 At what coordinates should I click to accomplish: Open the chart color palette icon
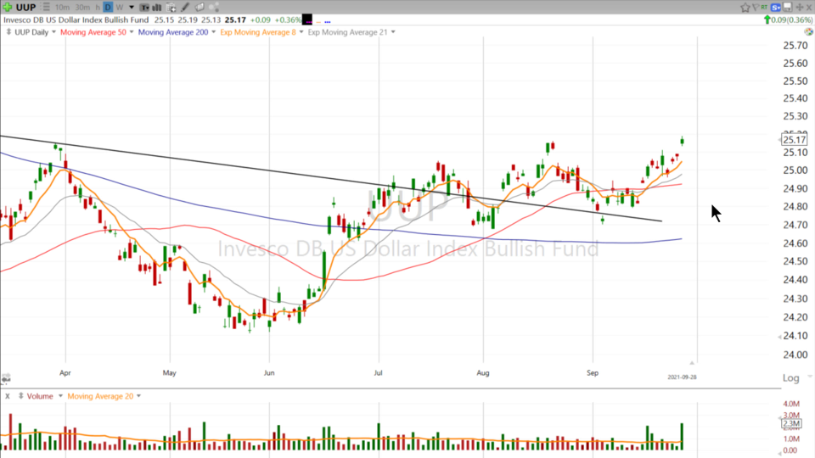[x=808, y=32]
